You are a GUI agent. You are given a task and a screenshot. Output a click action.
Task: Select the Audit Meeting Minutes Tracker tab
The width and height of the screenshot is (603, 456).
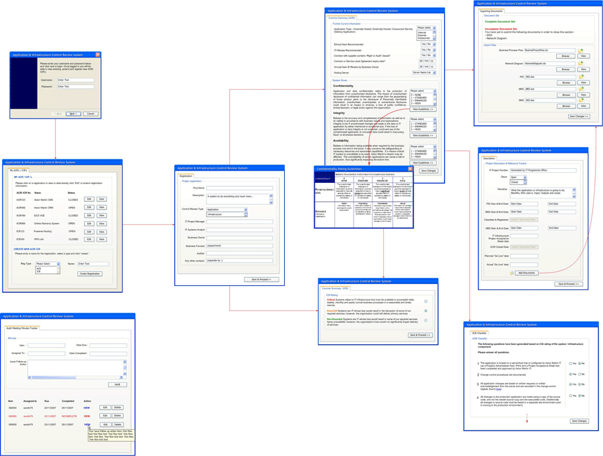click(22, 328)
